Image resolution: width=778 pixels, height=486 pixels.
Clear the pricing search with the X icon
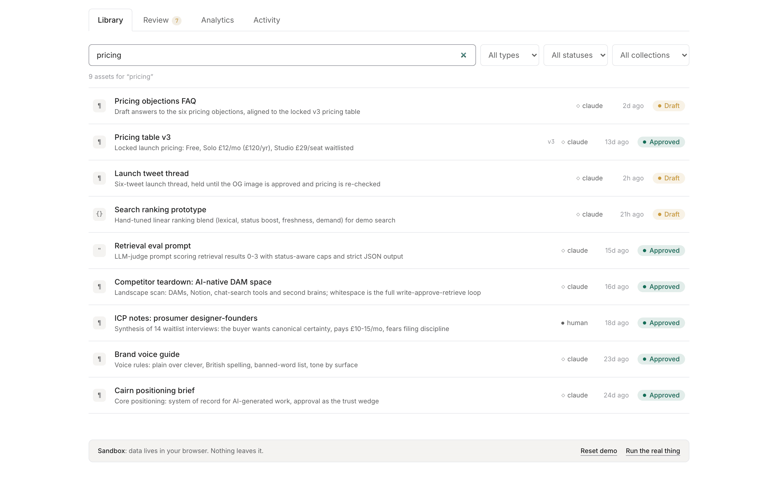[x=463, y=55]
